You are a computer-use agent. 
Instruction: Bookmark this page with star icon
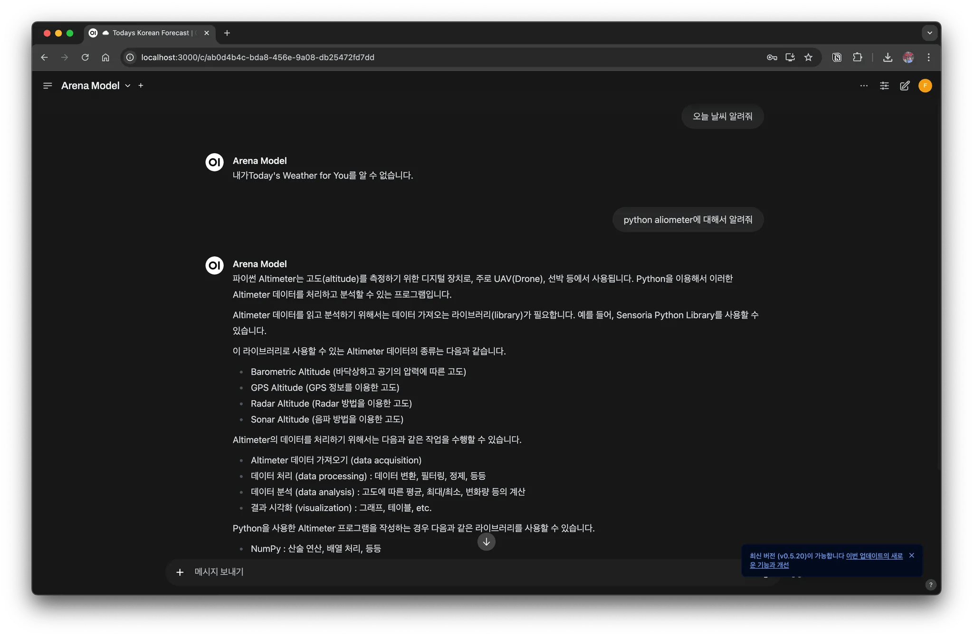(x=808, y=57)
